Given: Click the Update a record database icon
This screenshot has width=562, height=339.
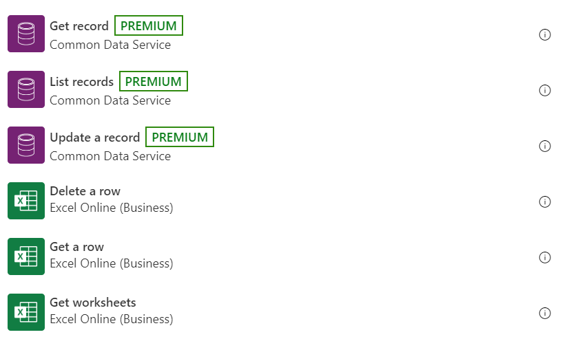Looking at the screenshot, I should [26, 145].
